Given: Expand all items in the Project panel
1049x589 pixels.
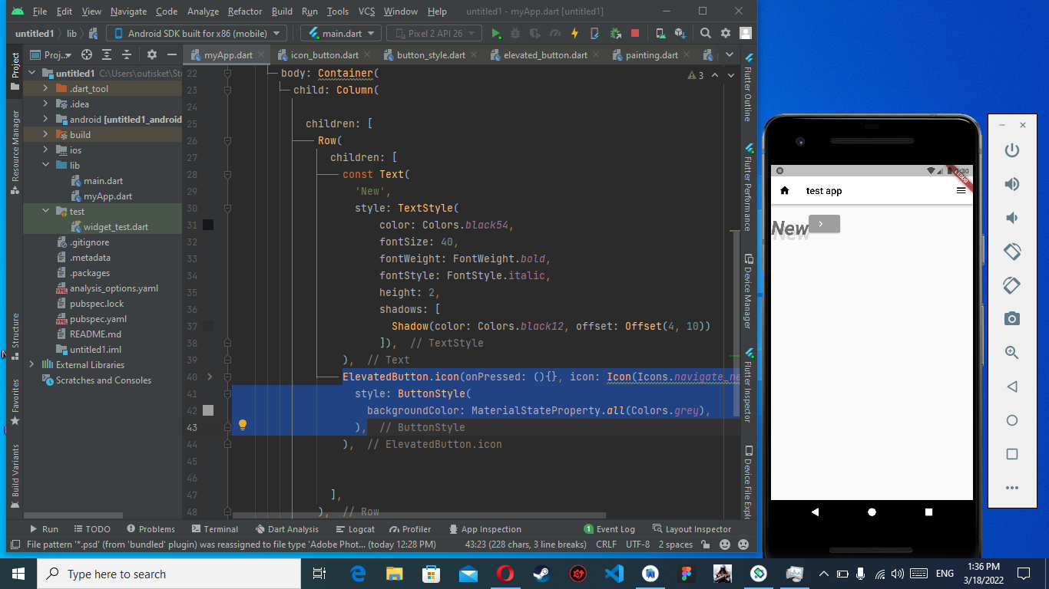Looking at the screenshot, I should (x=107, y=54).
